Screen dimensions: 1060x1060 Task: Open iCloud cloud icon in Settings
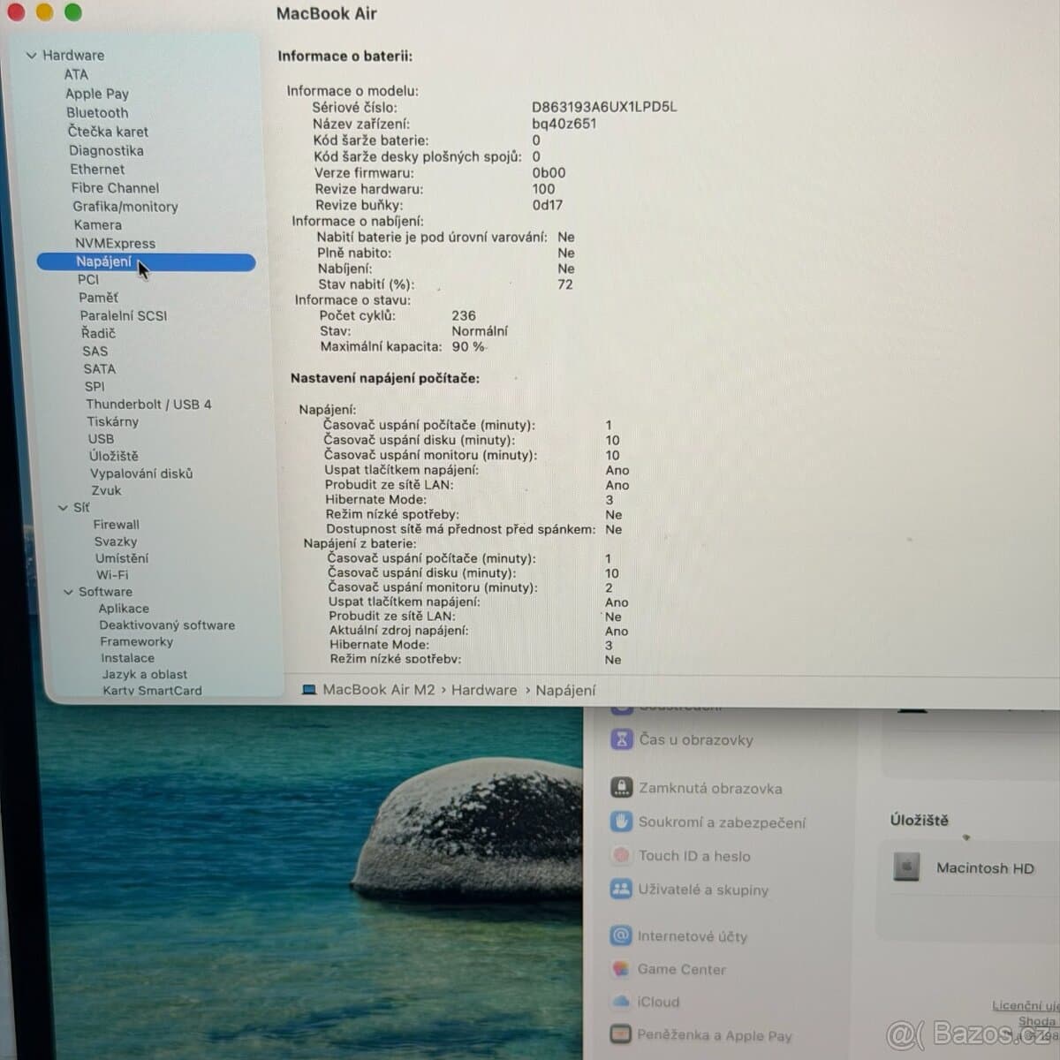tap(622, 1002)
